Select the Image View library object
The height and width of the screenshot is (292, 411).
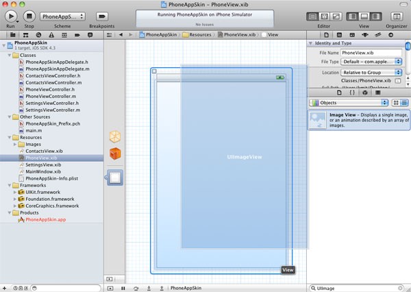(358, 120)
